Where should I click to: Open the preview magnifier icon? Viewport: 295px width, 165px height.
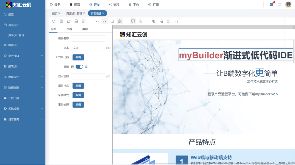[84, 21]
